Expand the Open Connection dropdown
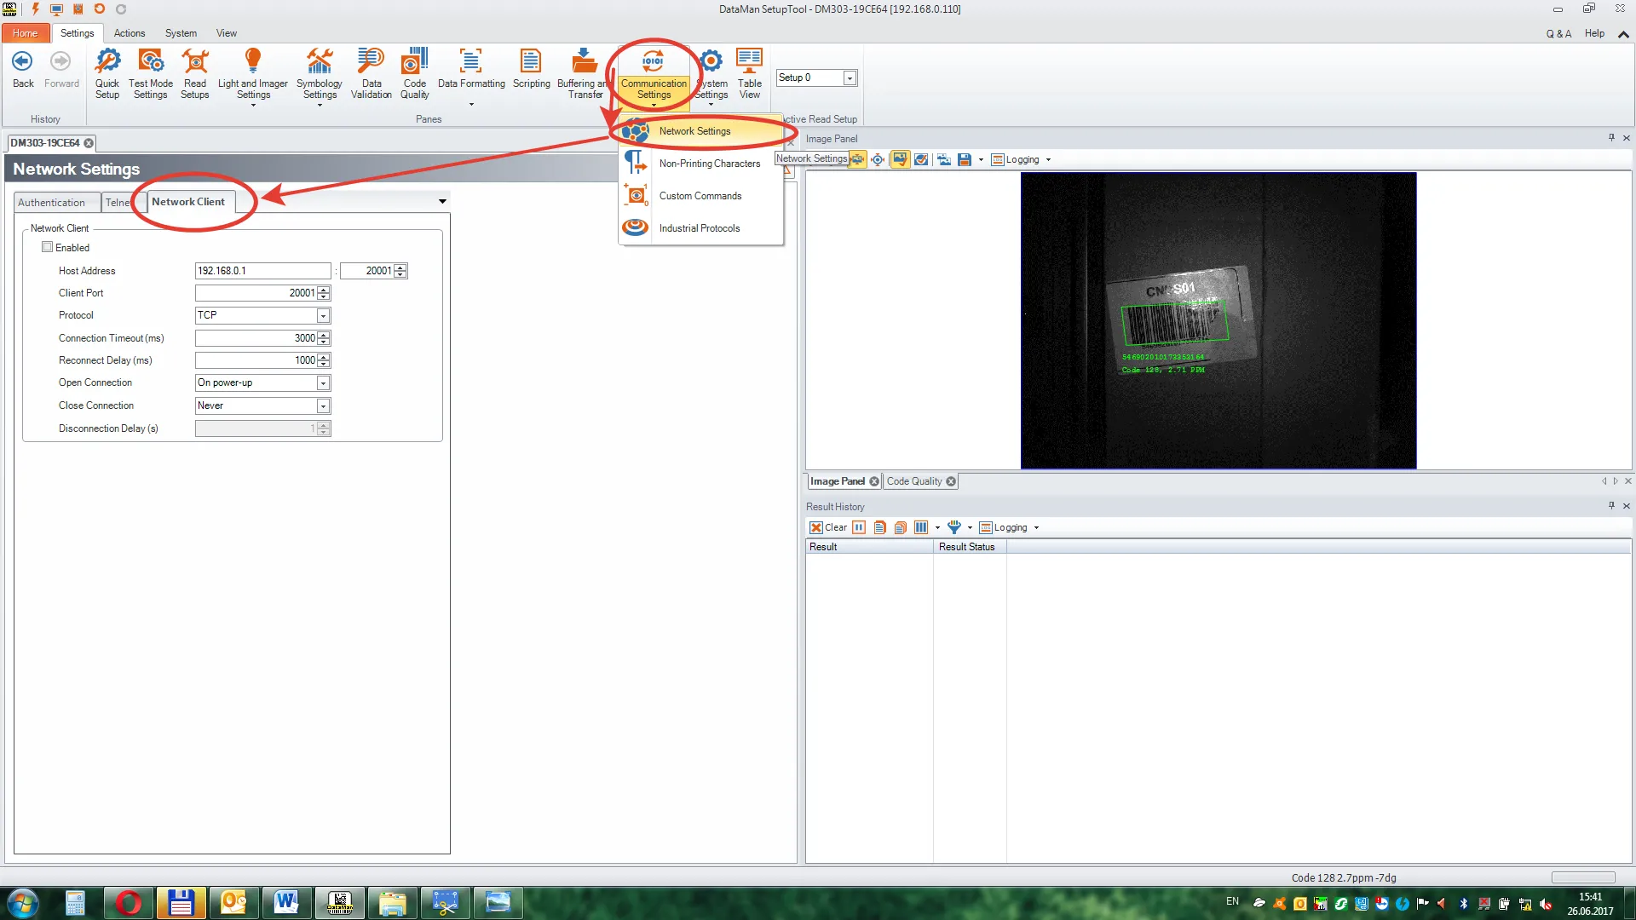This screenshot has width=1636, height=920. click(x=323, y=383)
